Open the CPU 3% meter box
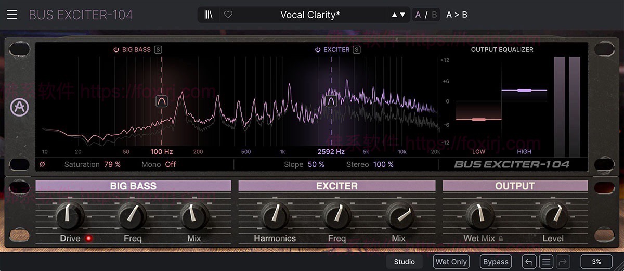The width and height of the screenshot is (624, 271). coord(596,262)
